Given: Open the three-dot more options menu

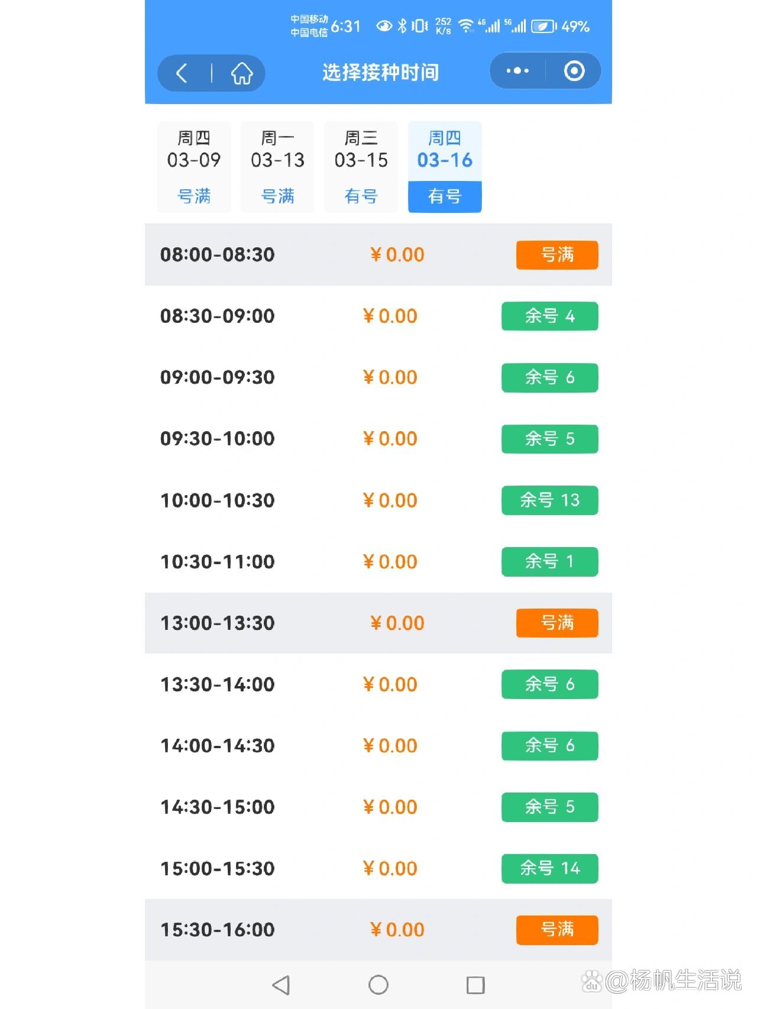Looking at the screenshot, I should coord(517,71).
